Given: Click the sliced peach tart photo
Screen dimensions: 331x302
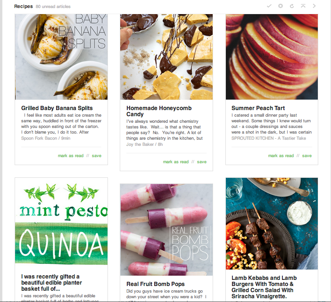Looking at the screenshot, I should point(272,57).
